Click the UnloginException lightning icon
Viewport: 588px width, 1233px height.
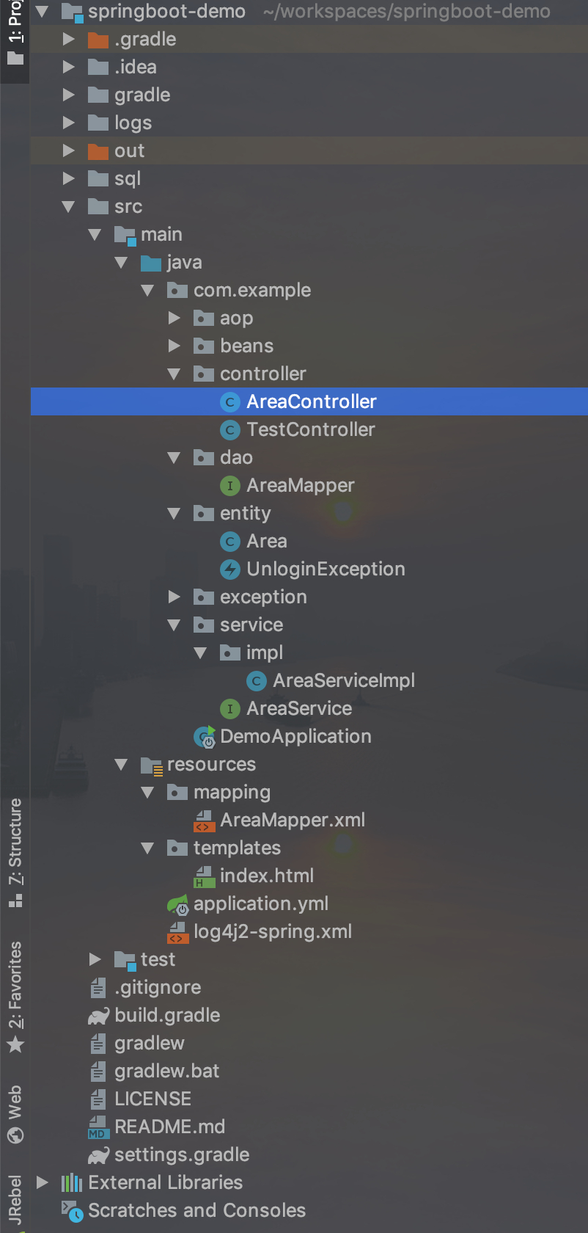pyautogui.click(x=230, y=570)
